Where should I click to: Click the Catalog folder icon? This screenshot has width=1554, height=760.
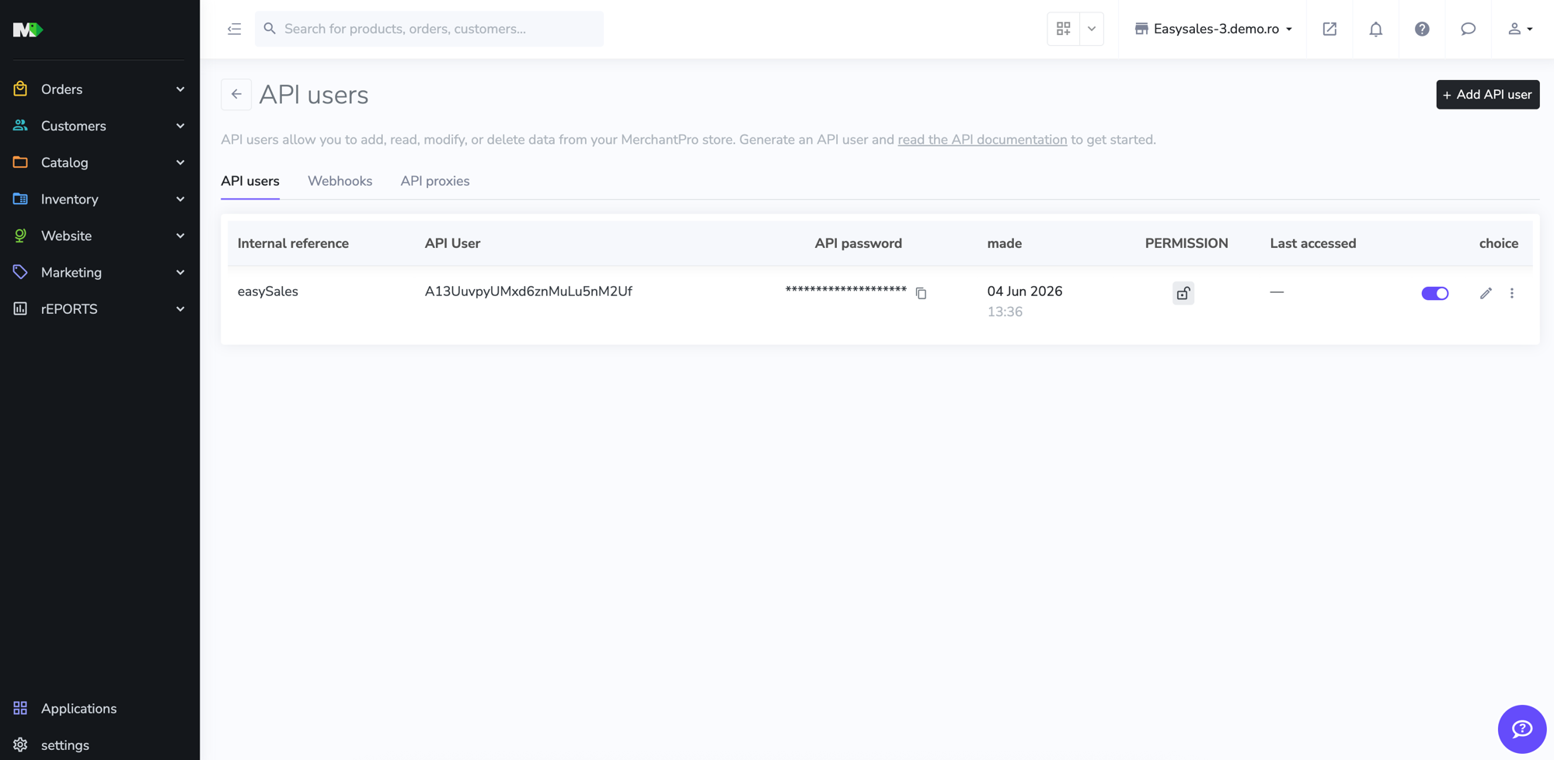(20, 162)
